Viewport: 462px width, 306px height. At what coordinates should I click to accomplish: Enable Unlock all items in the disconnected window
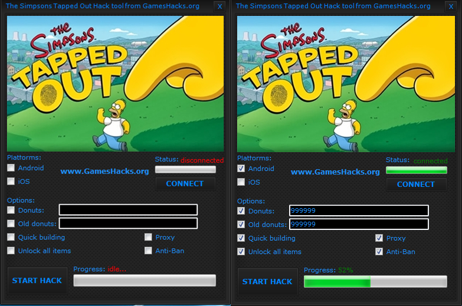coord(11,251)
